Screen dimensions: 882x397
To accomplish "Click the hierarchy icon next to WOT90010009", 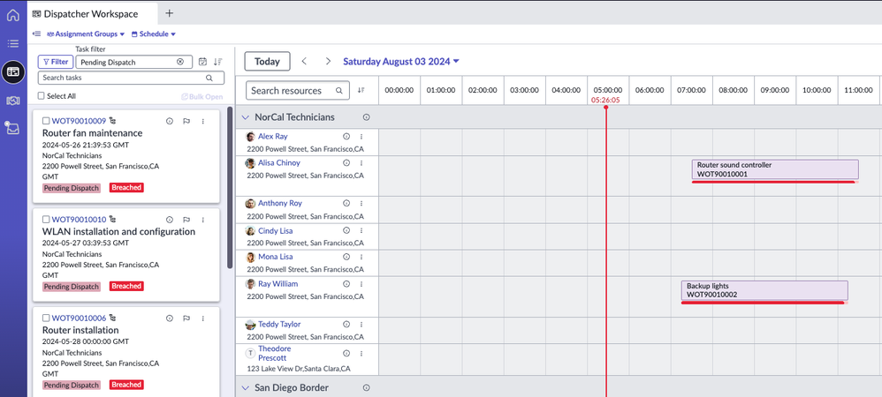I will coord(112,121).
